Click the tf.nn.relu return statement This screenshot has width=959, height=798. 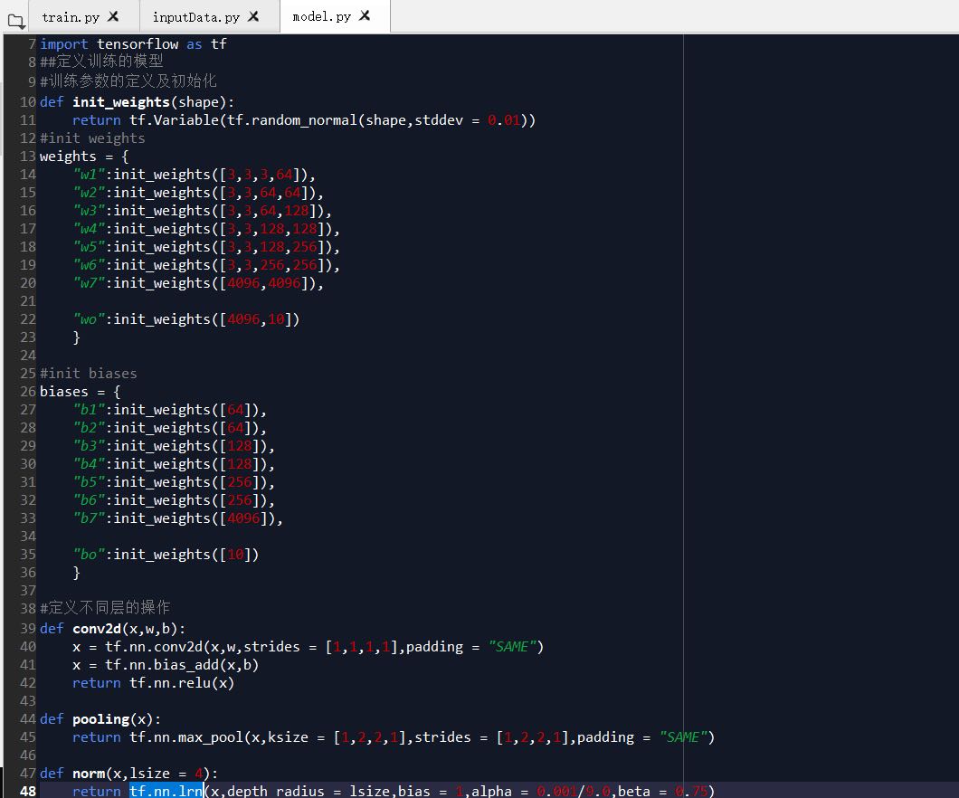click(x=153, y=683)
